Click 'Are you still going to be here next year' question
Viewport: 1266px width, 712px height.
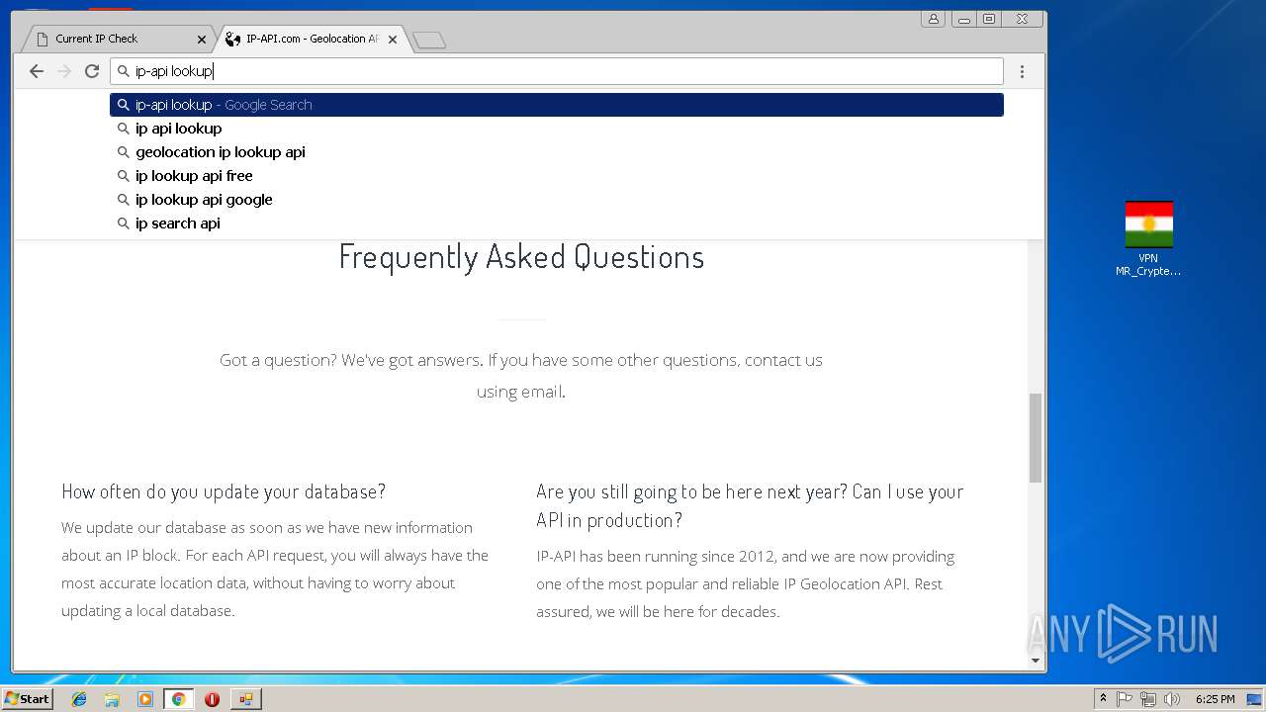tap(750, 505)
